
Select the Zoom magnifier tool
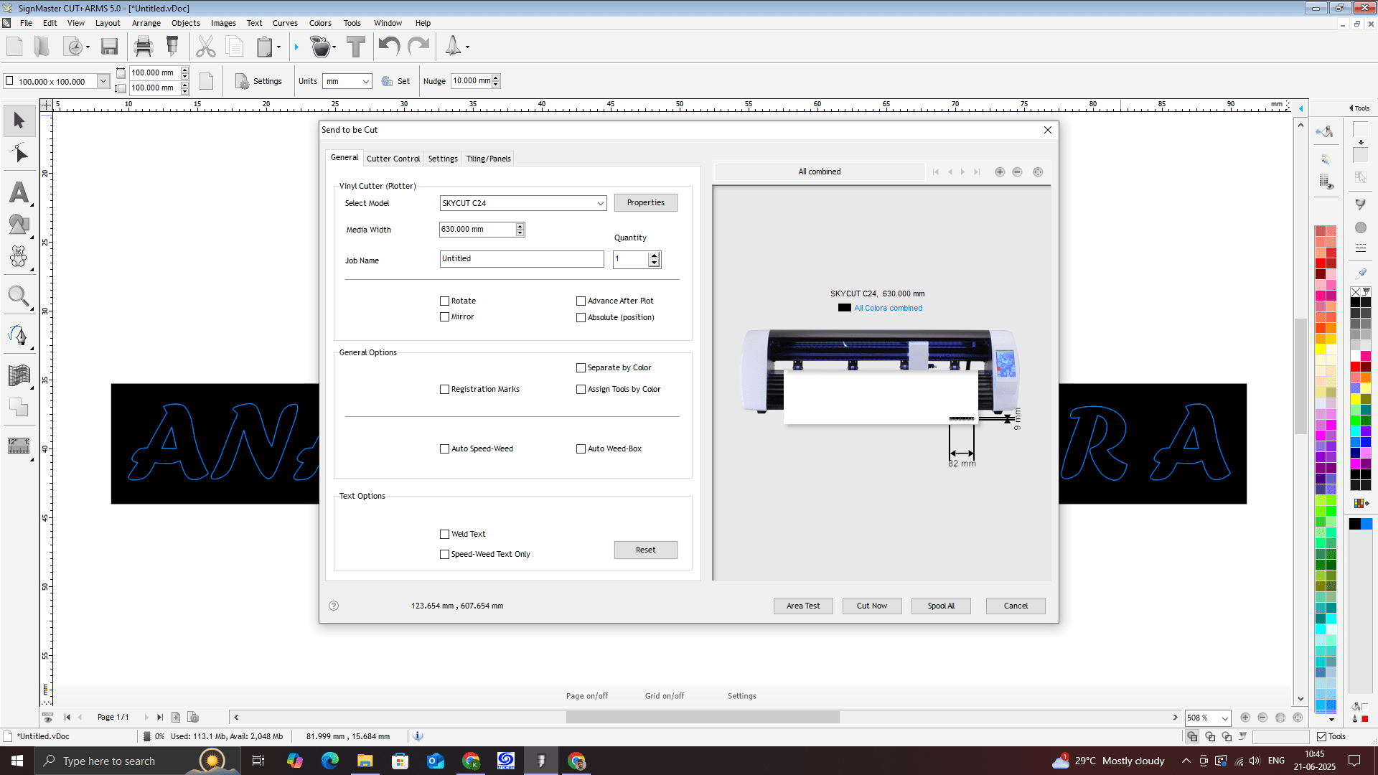(x=18, y=296)
